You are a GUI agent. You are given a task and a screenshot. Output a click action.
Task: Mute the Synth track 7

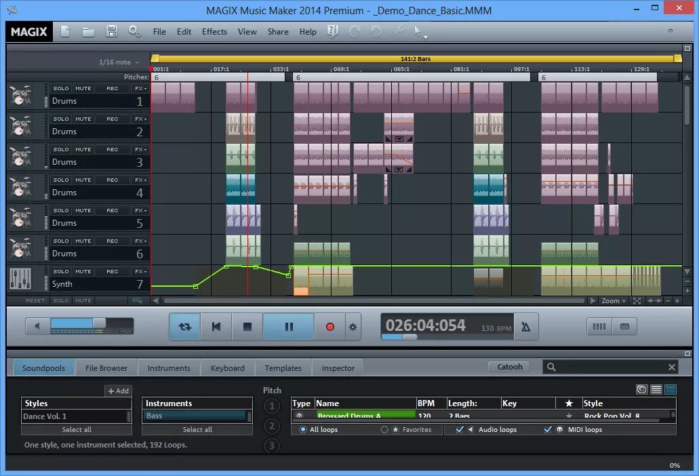click(x=83, y=271)
